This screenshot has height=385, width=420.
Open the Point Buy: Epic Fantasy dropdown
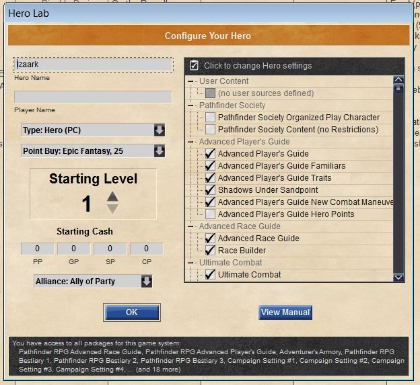point(93,151)
